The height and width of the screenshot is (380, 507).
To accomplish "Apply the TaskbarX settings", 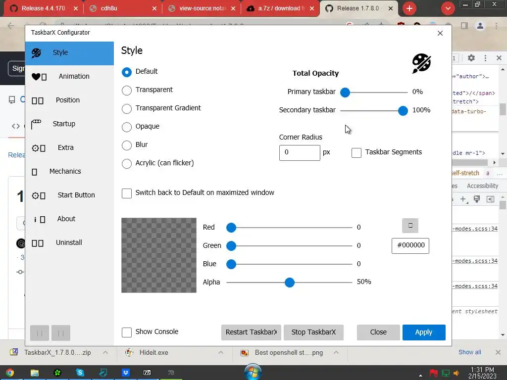I will [x=424, y=332].
